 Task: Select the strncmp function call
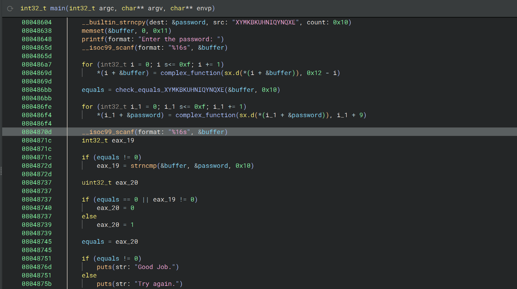click(143, 166)
